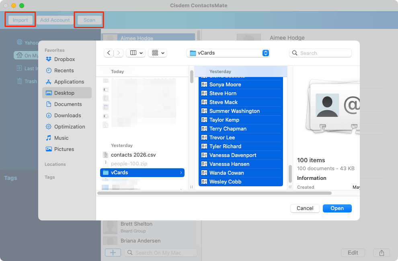
Task: Select the Trevor Lee vCard
Action: pos(241,137)
